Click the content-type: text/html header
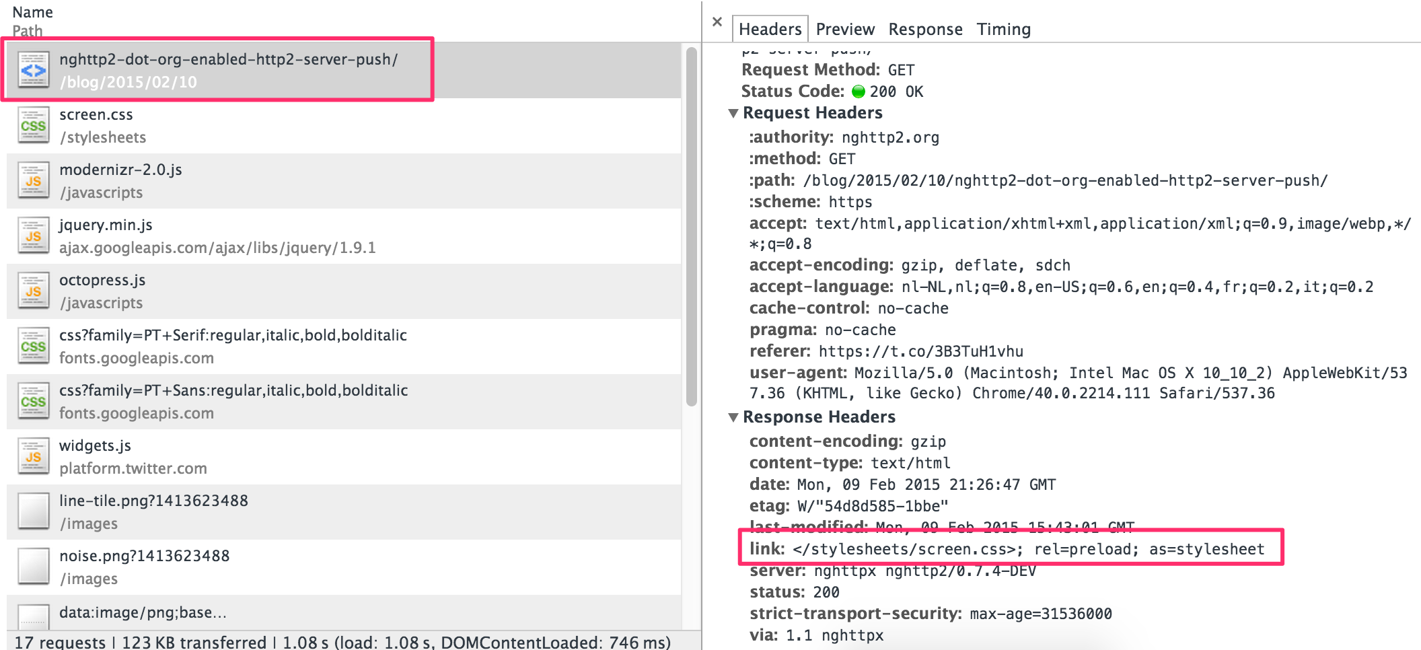 850,463
